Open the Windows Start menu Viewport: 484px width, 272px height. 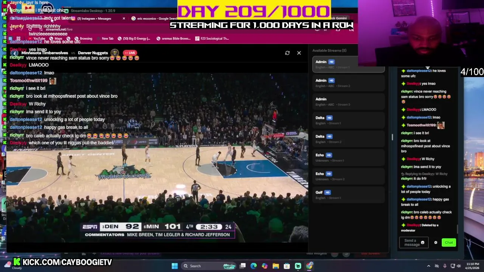point(175,266)
